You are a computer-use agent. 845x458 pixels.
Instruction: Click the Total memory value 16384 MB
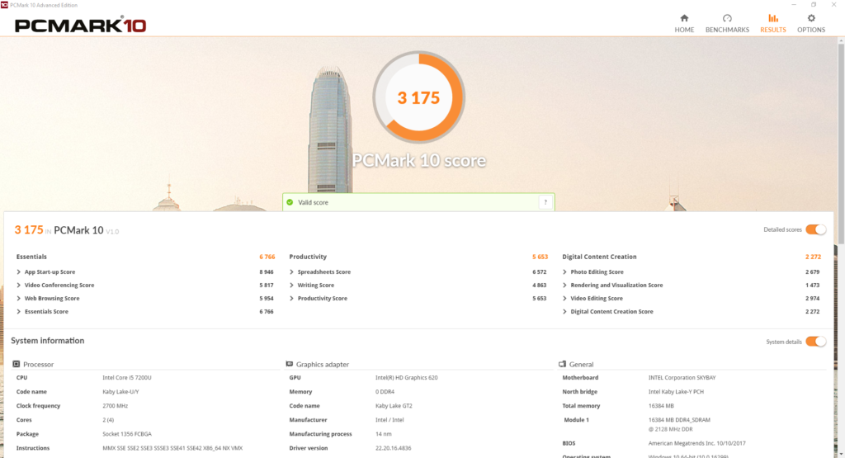coord(661,406)
